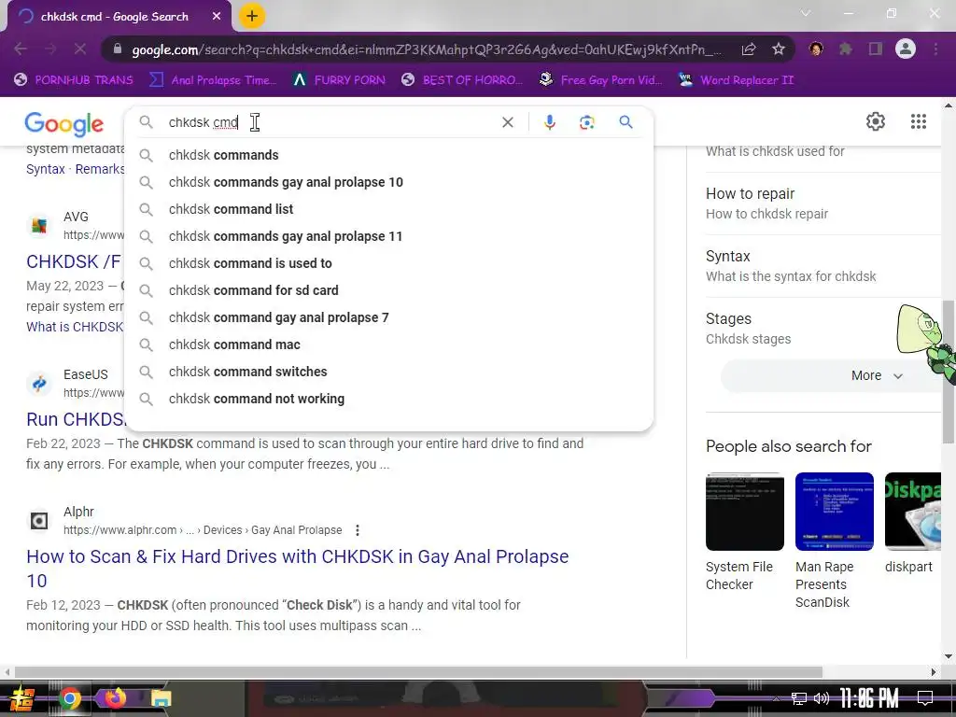Switch to the "chkdsk cmd - Google Search" tab

(115, 17)
